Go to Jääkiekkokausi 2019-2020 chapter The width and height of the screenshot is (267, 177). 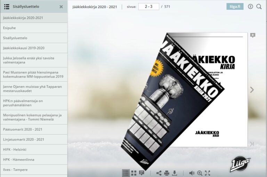pyautogui.click(x=34, y=48)
